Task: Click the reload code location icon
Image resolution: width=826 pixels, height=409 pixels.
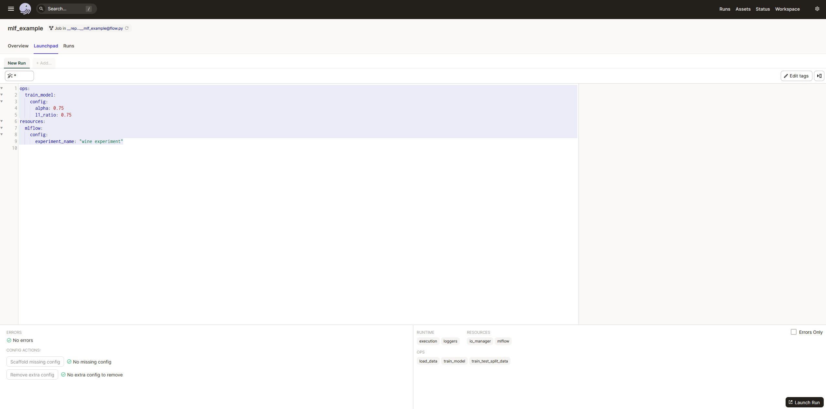Action: 127,28
